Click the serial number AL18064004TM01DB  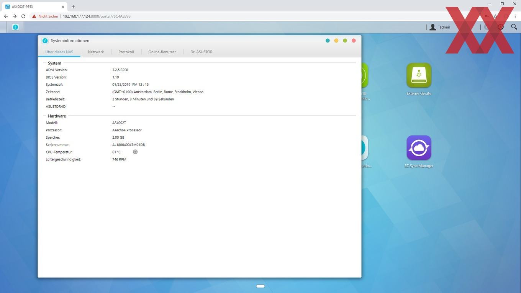coord(128,145)
